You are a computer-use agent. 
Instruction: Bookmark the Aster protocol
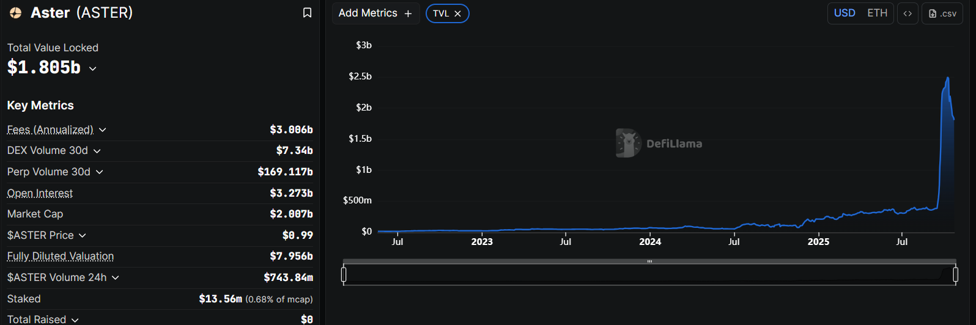[307, 13]
